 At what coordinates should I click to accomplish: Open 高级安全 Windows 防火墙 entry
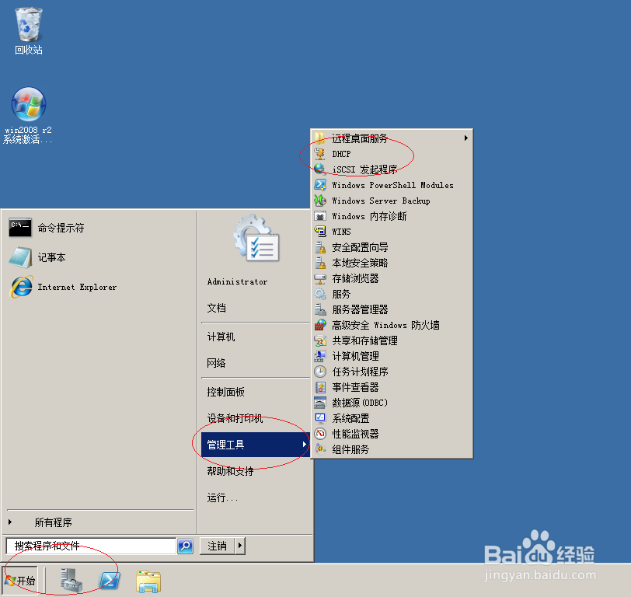coord(392,325)
